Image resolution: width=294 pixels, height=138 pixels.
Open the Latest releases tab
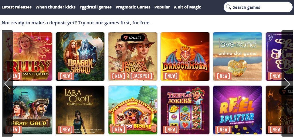coord(17,7)
